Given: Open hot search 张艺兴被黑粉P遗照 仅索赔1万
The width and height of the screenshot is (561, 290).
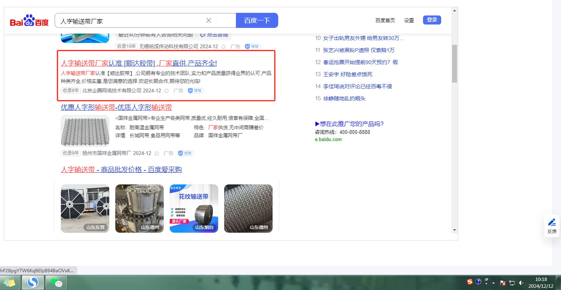Looking at the screenshot, I should (x=359, y=50).
